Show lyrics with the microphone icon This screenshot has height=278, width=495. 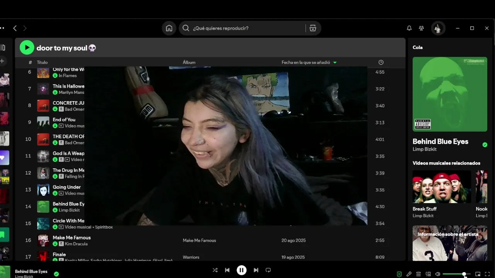(x=409, y=274)
